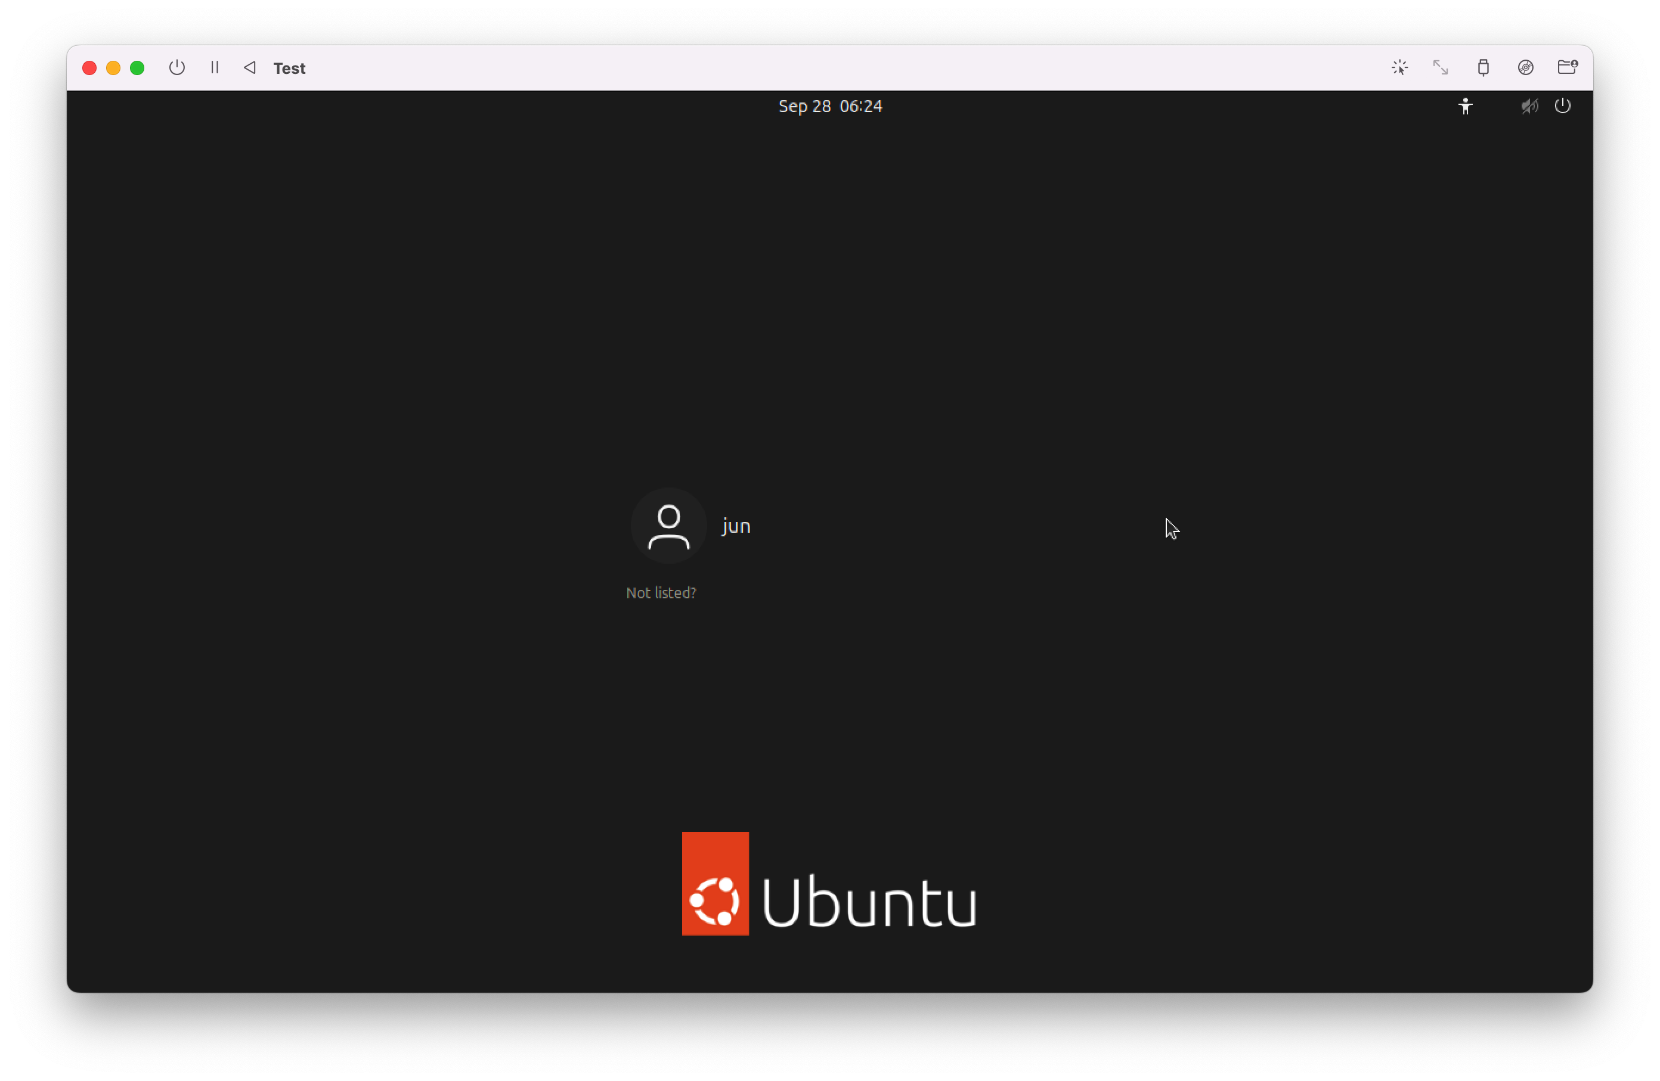This screenshot has width=1660, height=1081.
Task: Open the shared folder icon menu
Action: tap(1567, 67)
